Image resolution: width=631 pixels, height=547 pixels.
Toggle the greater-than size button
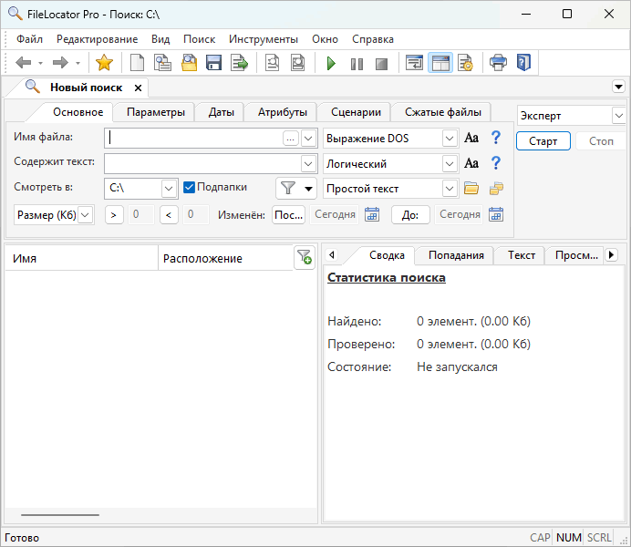click(x=114, y=215)
